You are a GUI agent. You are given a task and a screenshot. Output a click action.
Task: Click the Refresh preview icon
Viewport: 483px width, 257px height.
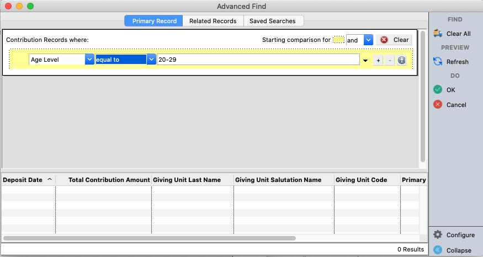click(438, 62)
